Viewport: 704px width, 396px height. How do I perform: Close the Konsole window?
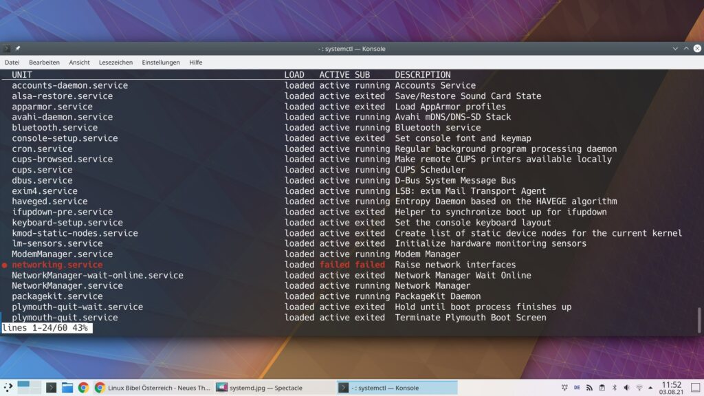coord(697,49)
